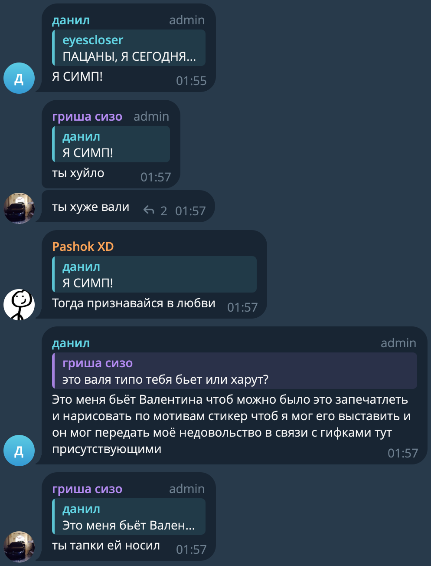431x566 pixels.
Task: Click sender name данил in first message
Action: pos(71,20)
